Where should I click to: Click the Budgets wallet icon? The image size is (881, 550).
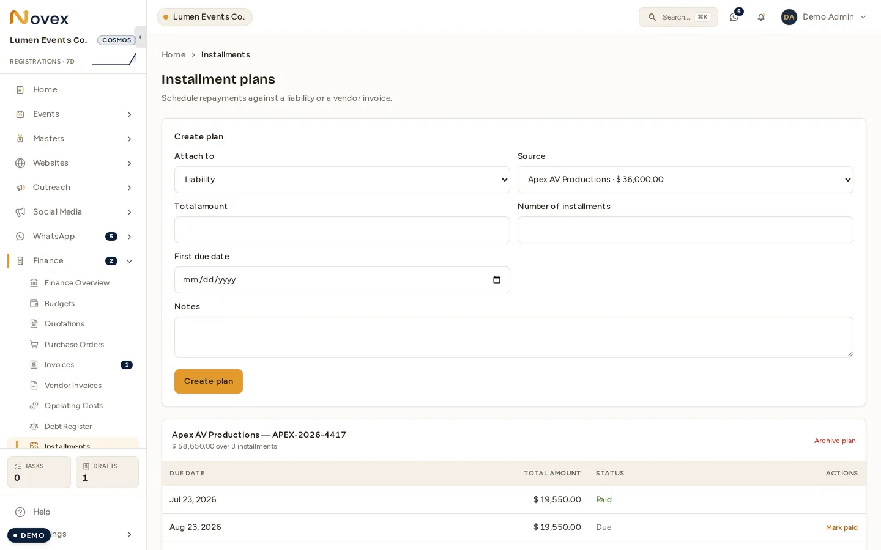coord(34,304)
